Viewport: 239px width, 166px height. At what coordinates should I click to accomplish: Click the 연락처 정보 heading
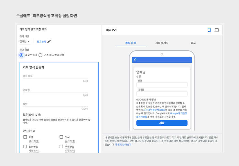(x=29, y=131)
